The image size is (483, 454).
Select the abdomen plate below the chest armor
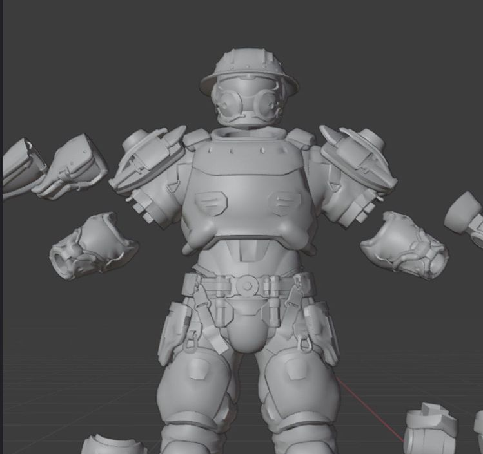[248, 258]
